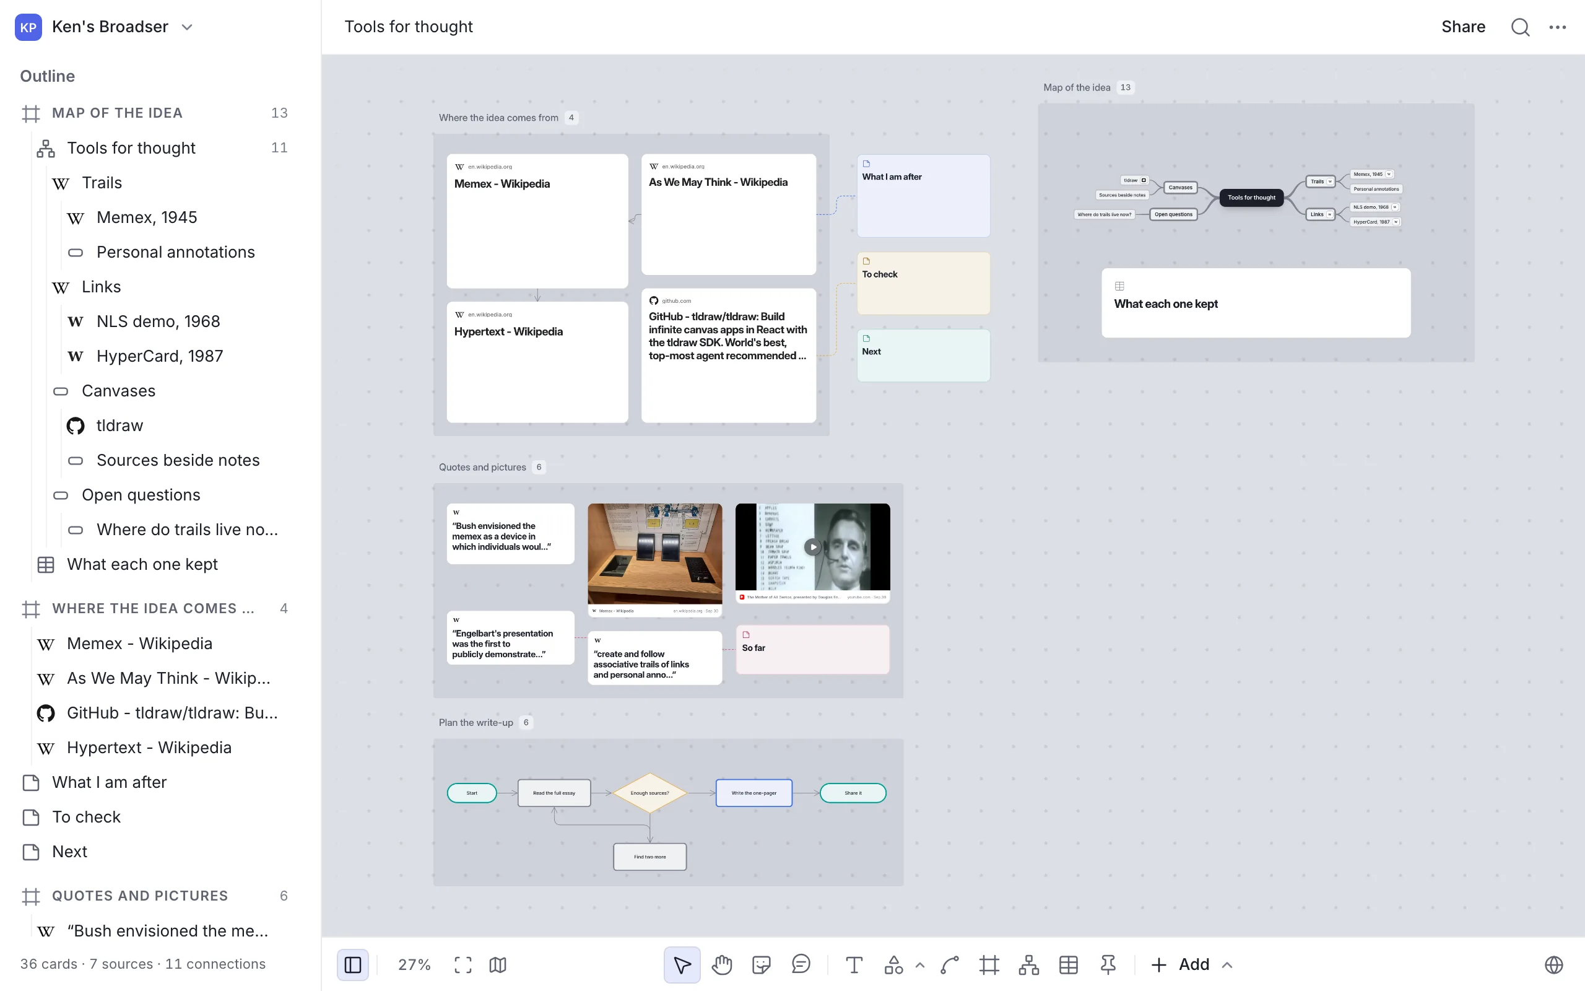Image resolution: width=1585 pixels, height=991 pixels.
Task: Open the search icon
Action: pos(1520,27)
